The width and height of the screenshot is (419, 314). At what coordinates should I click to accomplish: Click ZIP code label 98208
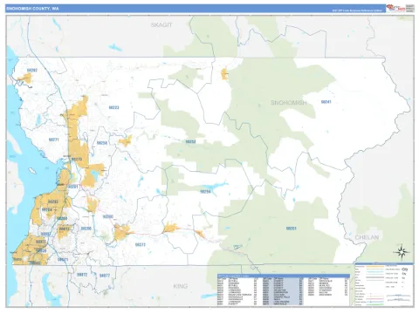click(62, 218)
